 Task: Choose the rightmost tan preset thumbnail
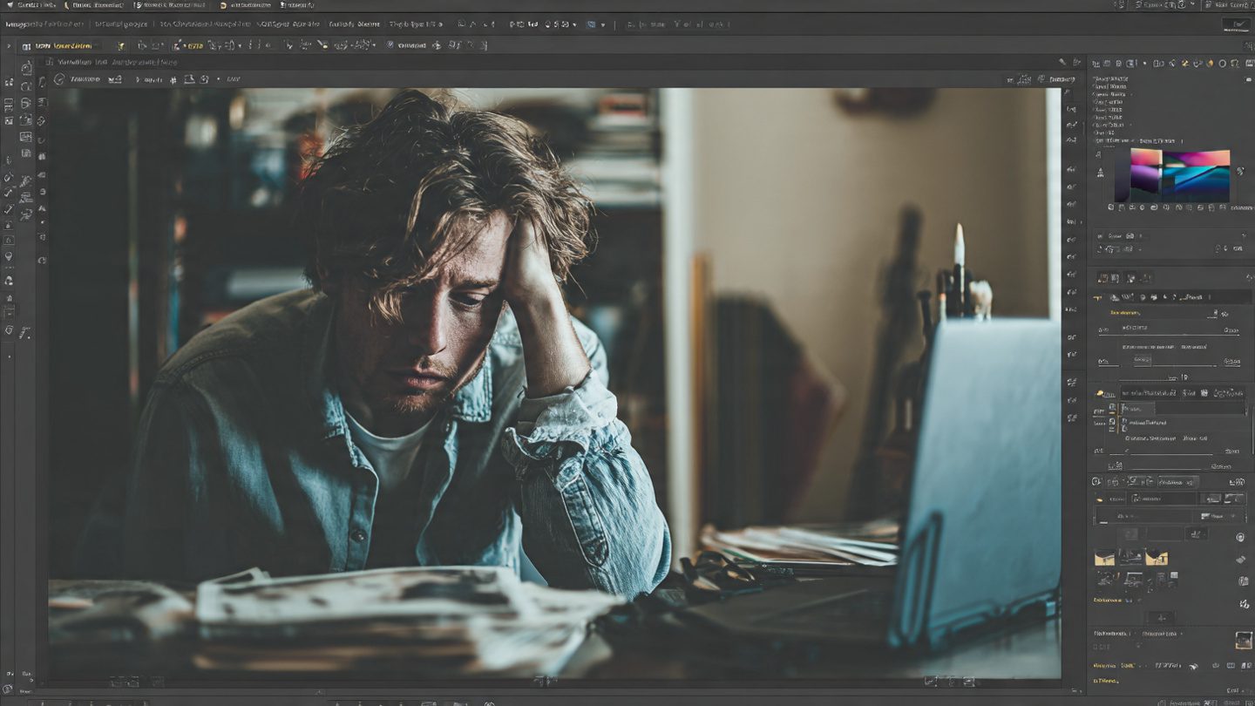1157,558
